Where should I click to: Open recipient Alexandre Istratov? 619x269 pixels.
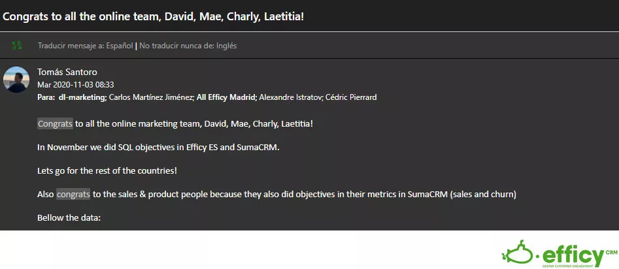(x=290, y=97)
